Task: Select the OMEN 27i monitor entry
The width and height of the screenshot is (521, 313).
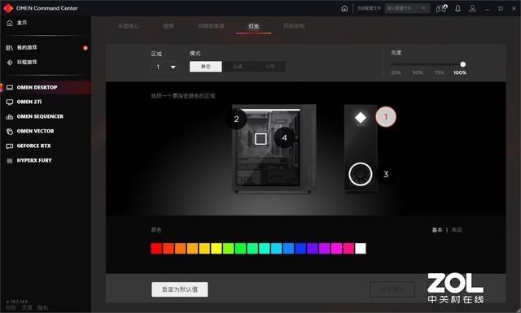Action: [x=24, y=102]
